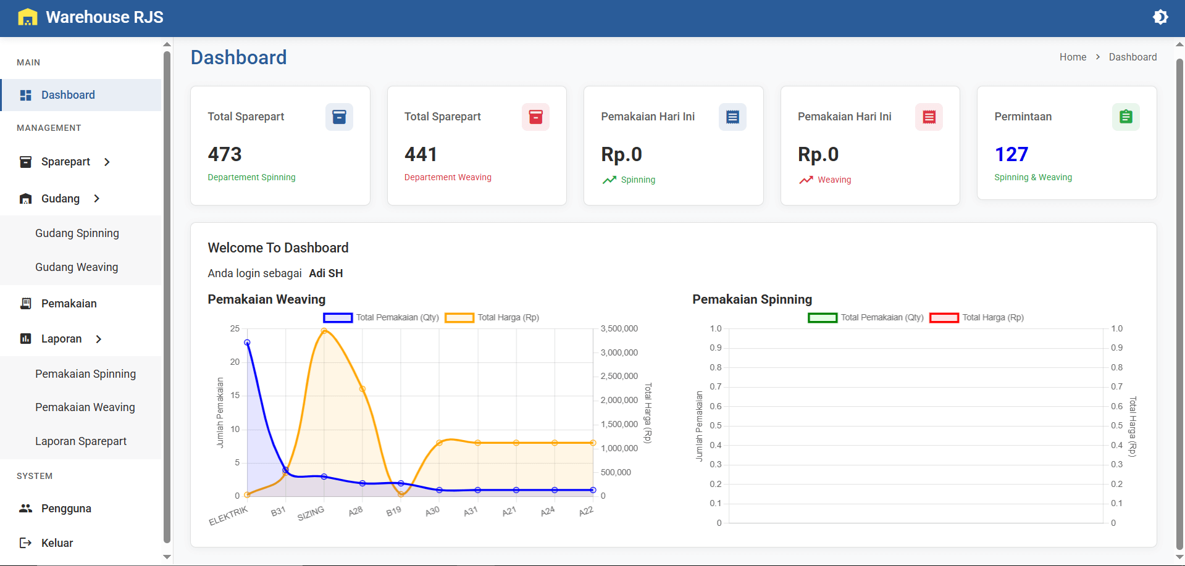
Task: Click the green Permintaan clipboard icon
Action: [x=1126, y=117]
